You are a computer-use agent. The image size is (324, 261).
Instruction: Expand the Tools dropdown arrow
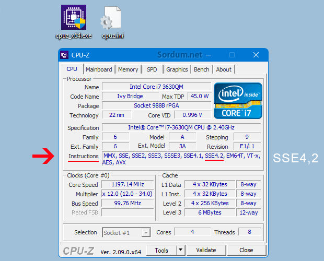click(180, 250)
